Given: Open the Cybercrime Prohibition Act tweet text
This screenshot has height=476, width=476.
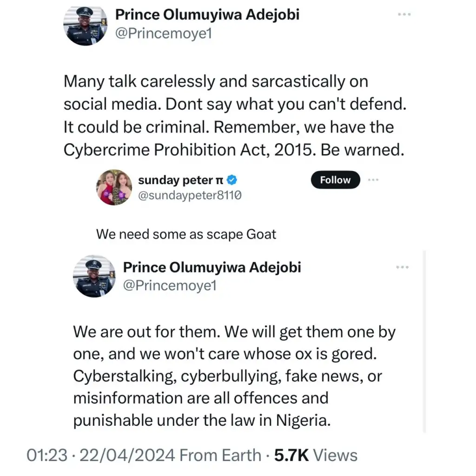Looking at the screenshot, I should (235, 116).
